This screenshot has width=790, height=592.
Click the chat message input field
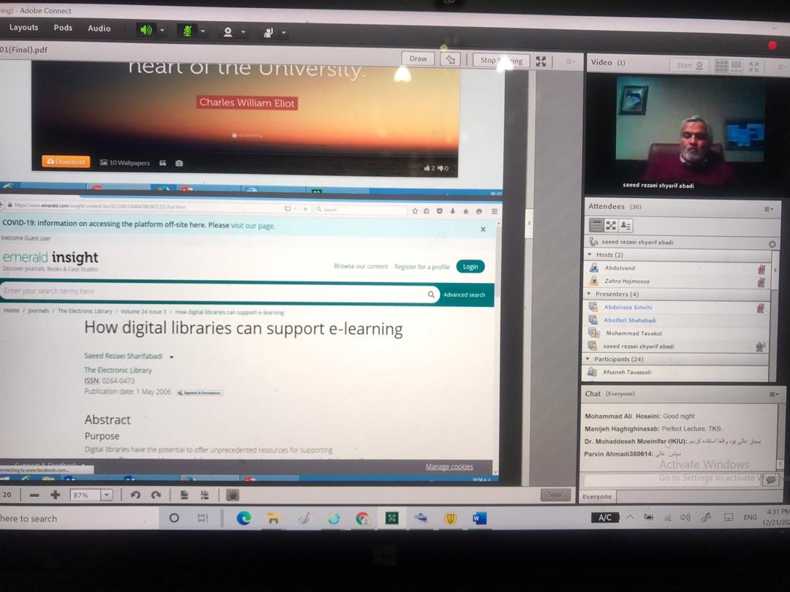point(672,479)
